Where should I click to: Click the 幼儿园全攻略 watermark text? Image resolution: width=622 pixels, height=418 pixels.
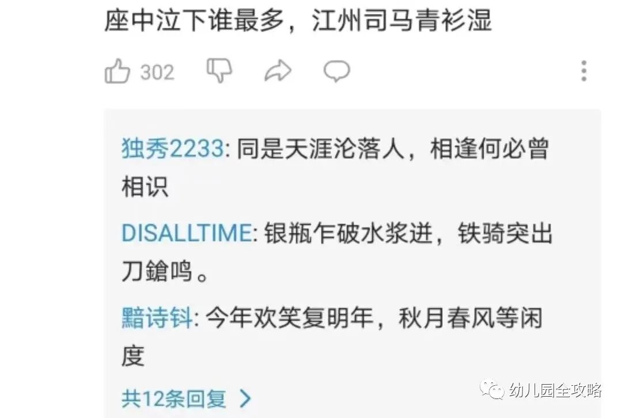555,390
